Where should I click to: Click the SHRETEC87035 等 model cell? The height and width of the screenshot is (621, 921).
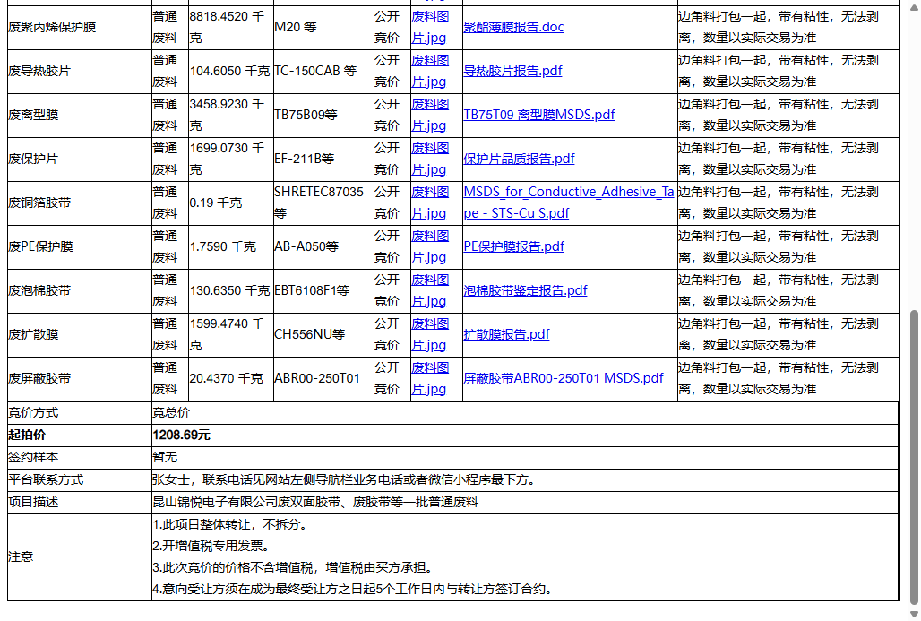(323, 203)
